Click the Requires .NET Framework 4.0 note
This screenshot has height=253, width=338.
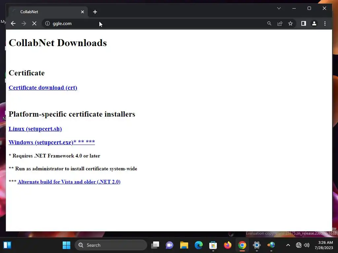pyautogui.click(x=54, y=156)
